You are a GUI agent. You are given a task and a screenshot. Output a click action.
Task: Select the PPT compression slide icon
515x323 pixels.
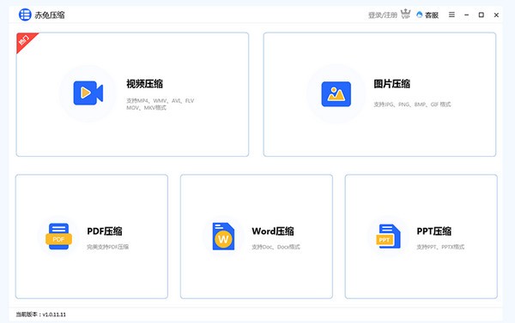388,236
